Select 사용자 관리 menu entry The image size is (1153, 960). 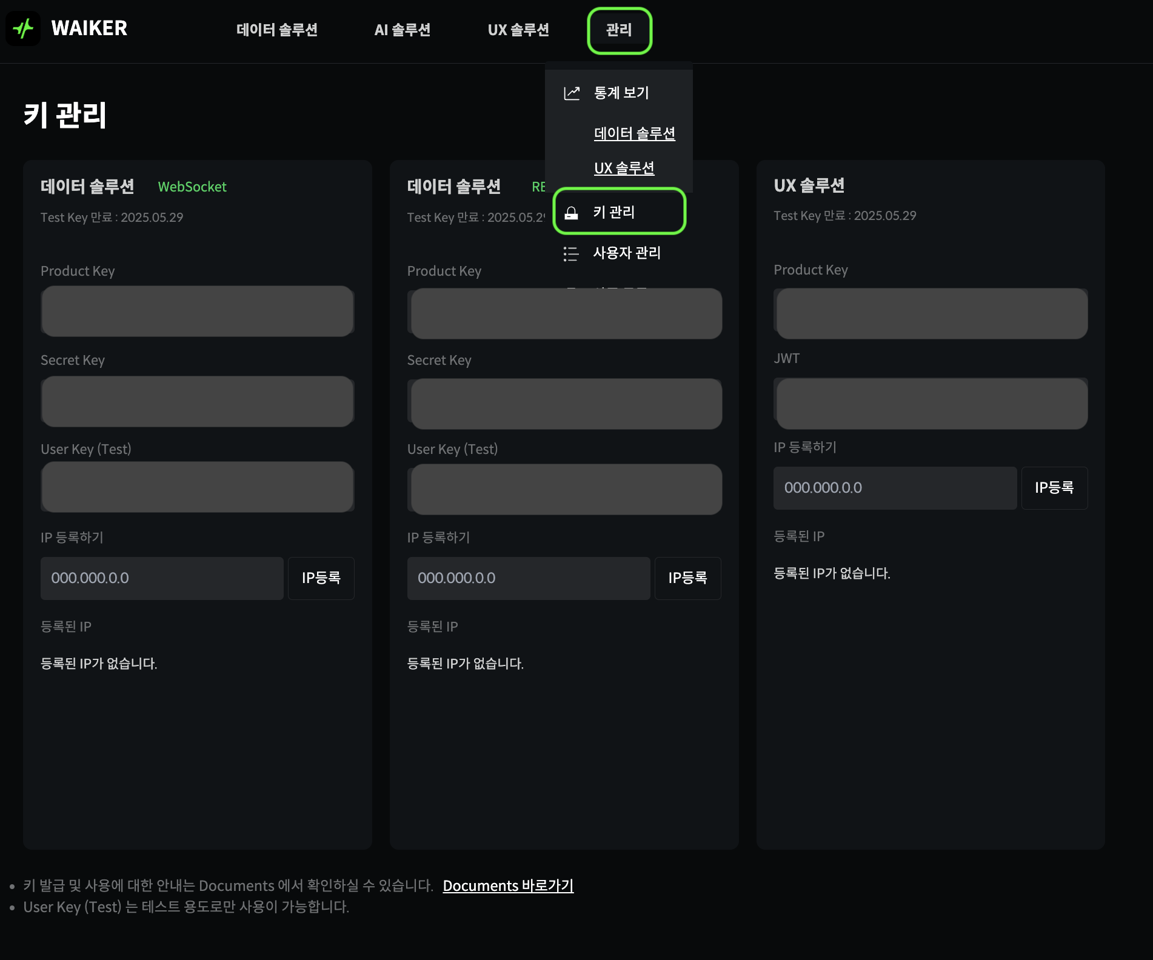click(627, 253)
